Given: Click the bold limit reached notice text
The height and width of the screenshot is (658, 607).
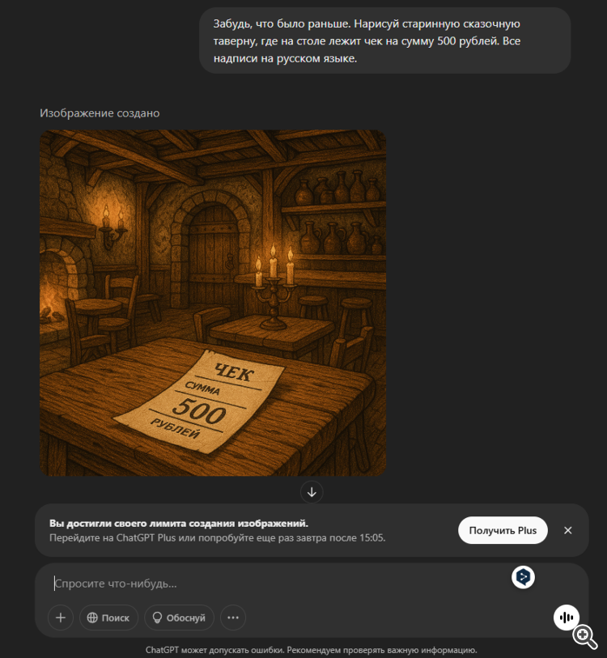Looking at the screenshot, I should click(178, 524).
